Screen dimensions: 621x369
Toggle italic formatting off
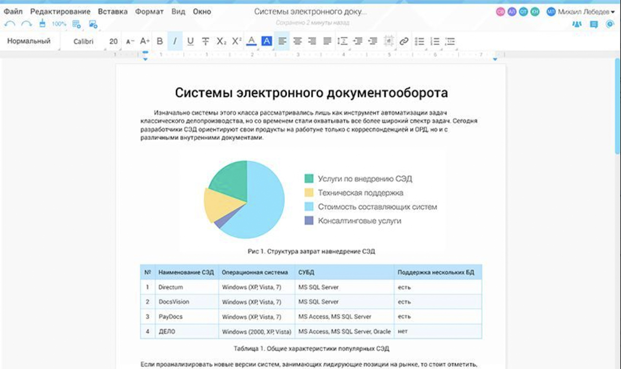(175, 42)
